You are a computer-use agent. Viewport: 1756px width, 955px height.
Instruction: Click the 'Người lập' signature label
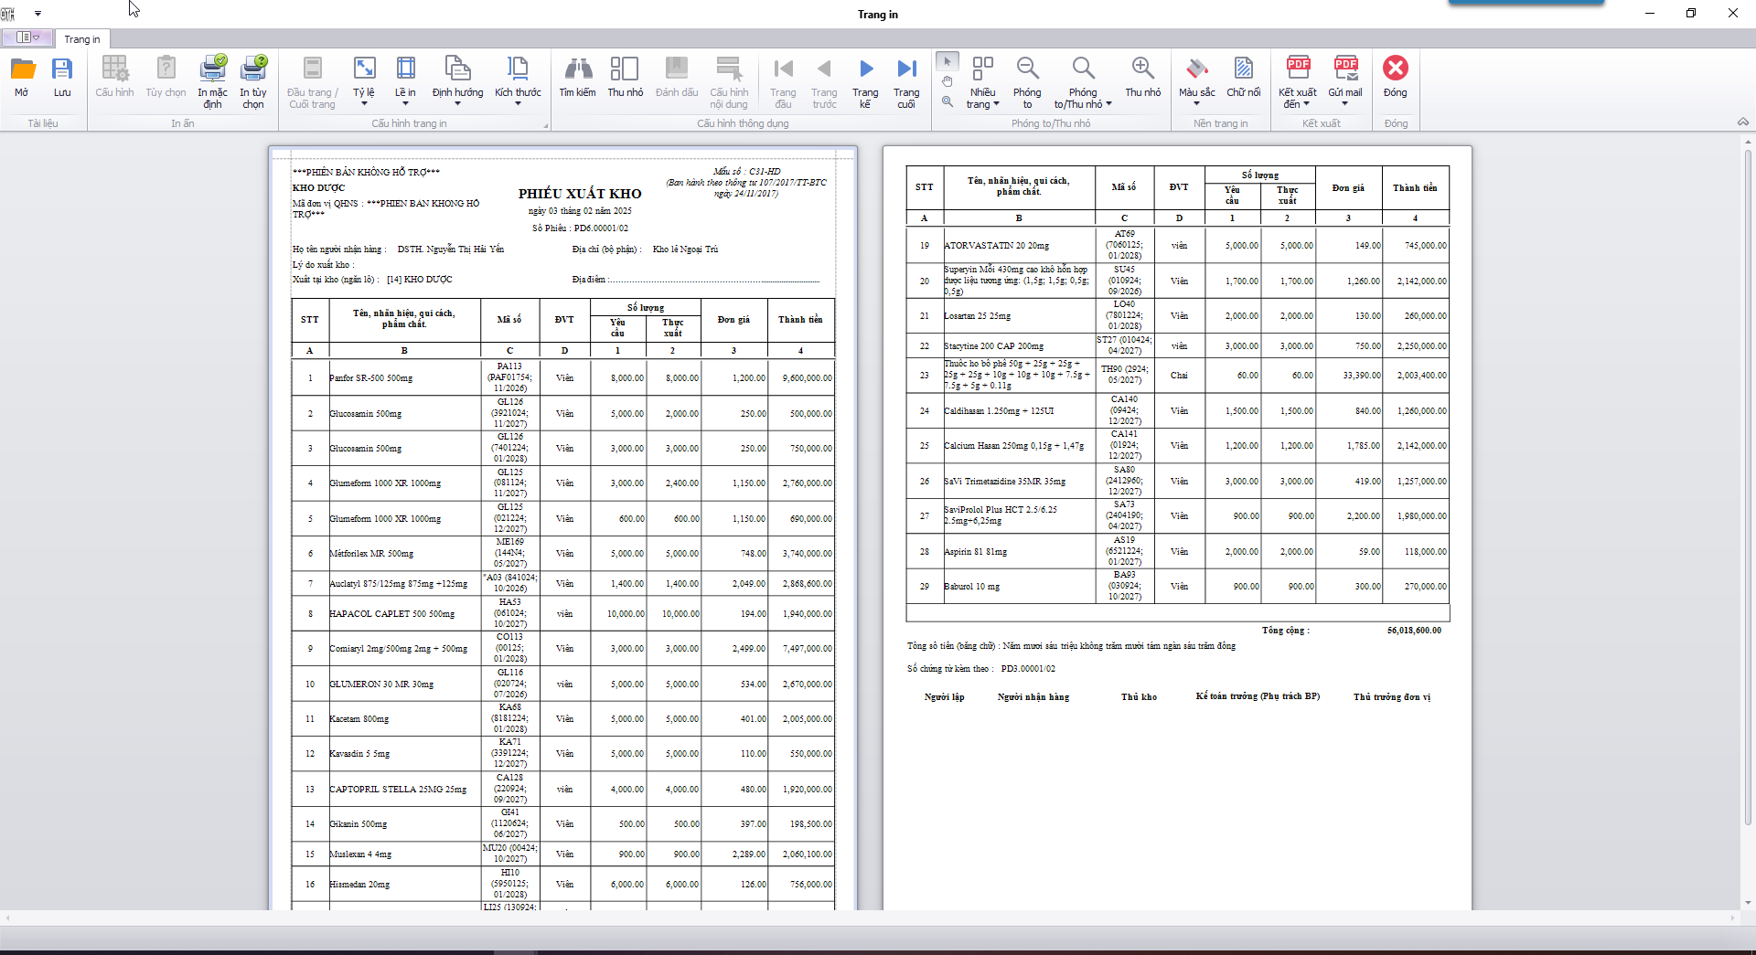pos(945,697)
